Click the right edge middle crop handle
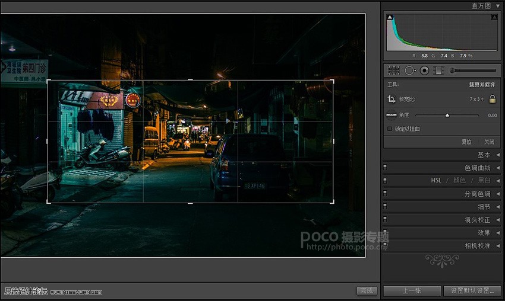This screenshot has width=505, height=301. point(333,142)
